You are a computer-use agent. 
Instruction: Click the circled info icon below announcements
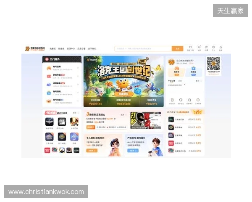click(198, 100)
